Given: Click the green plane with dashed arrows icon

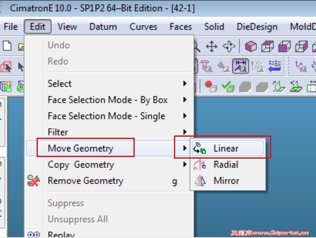Looking at the screenshot, I should pyautogui.click(x=296, y=86).
